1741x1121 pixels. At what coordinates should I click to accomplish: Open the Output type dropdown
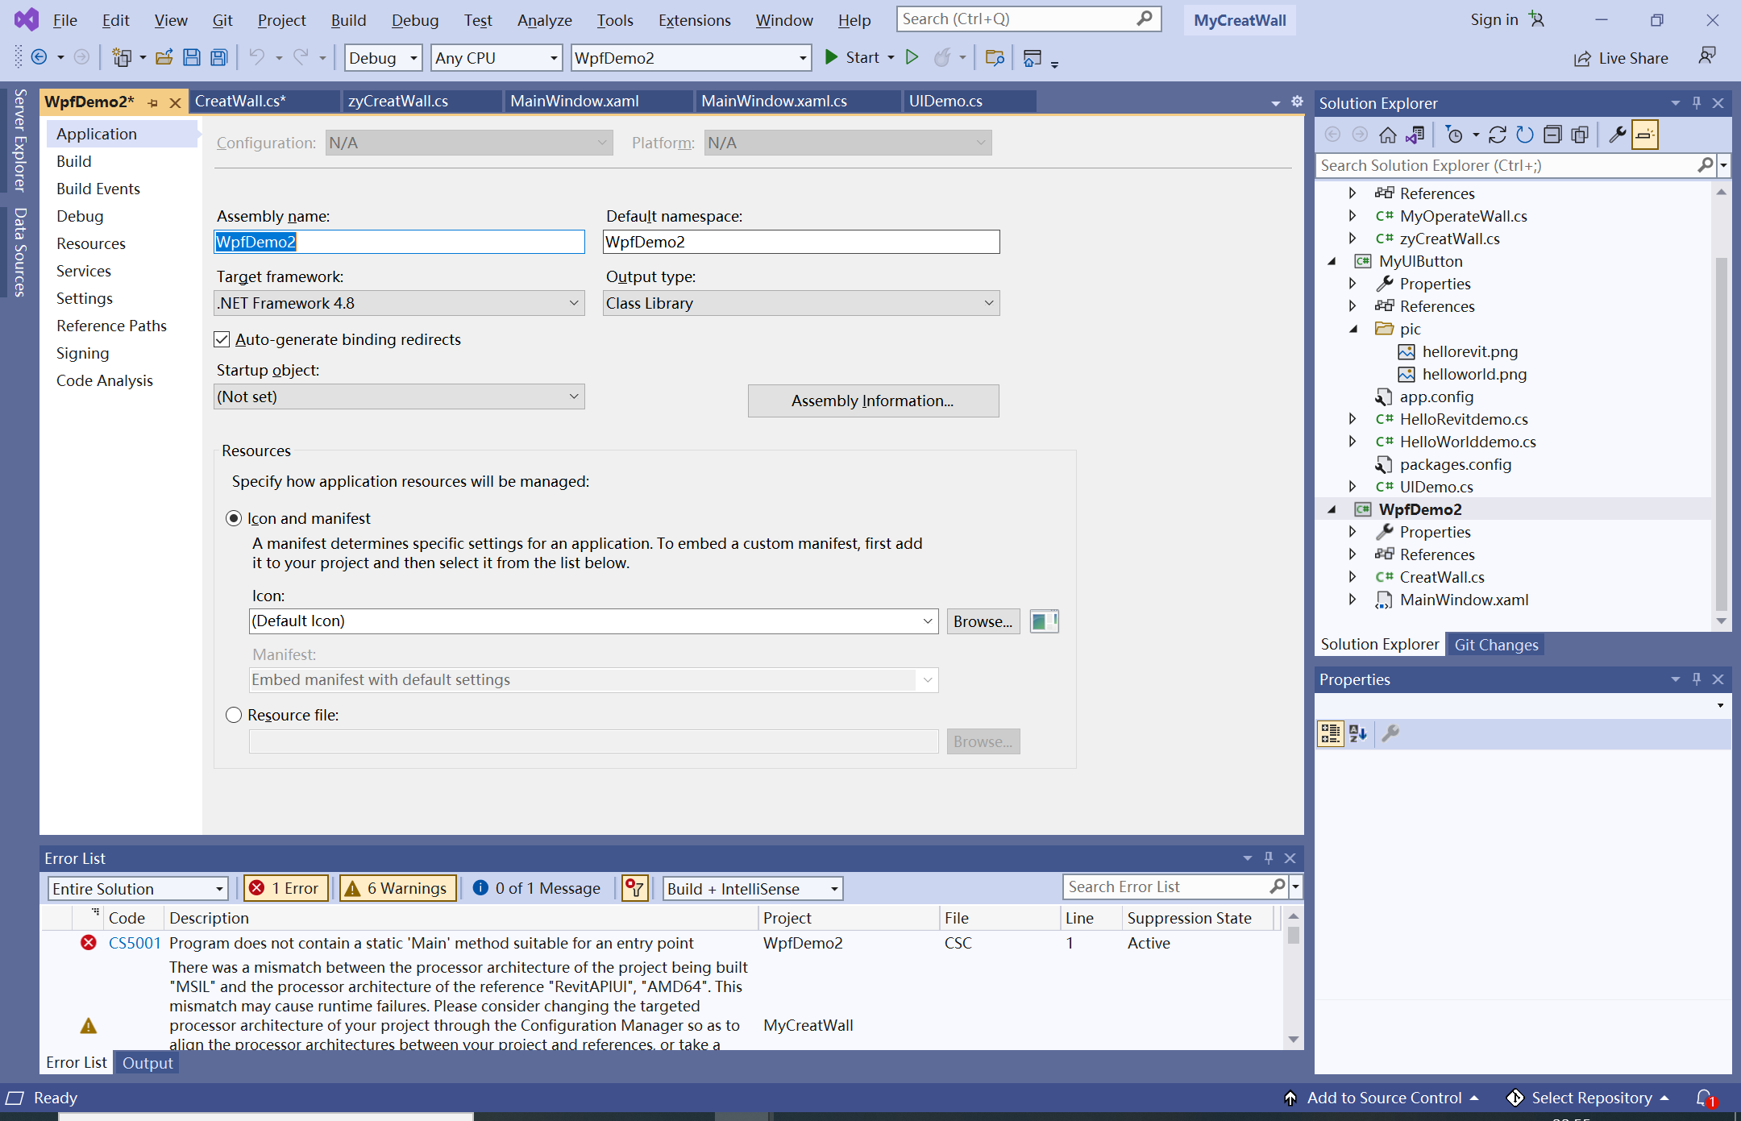[800, 303]
